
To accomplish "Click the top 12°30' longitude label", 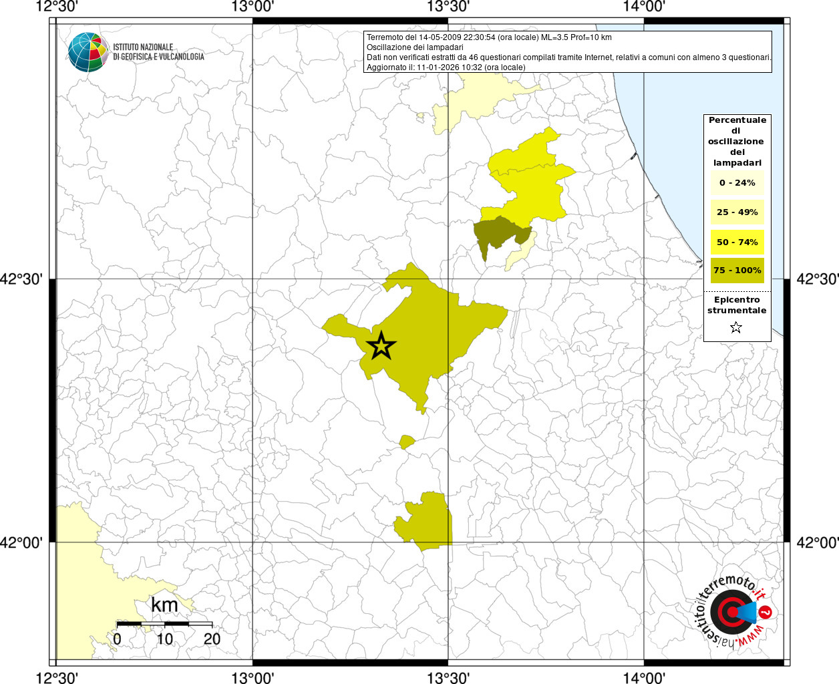I will (x=57, y=7).
